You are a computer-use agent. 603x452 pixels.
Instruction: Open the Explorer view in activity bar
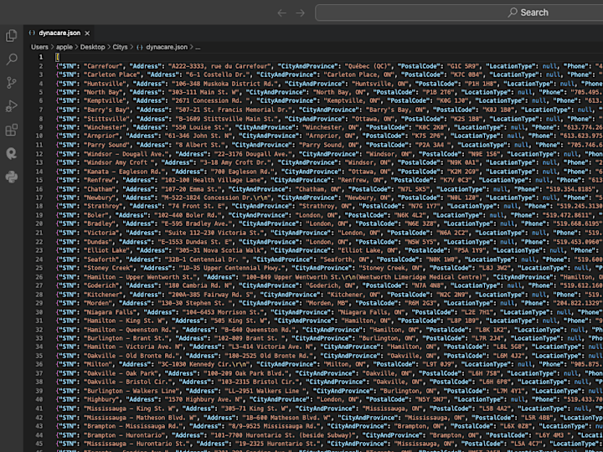coord(11,36)
